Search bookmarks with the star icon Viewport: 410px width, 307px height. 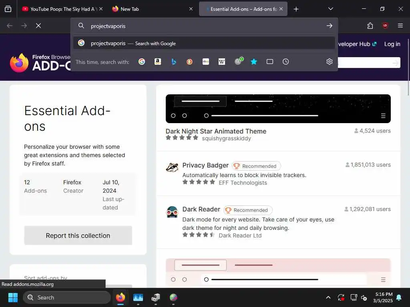(x=253, y=62)
